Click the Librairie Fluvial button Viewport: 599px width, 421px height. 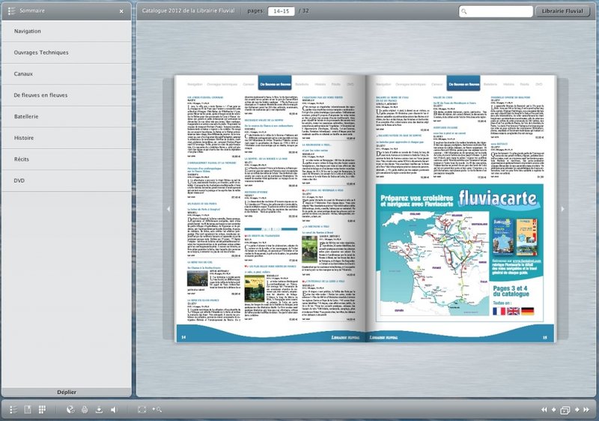562,11
